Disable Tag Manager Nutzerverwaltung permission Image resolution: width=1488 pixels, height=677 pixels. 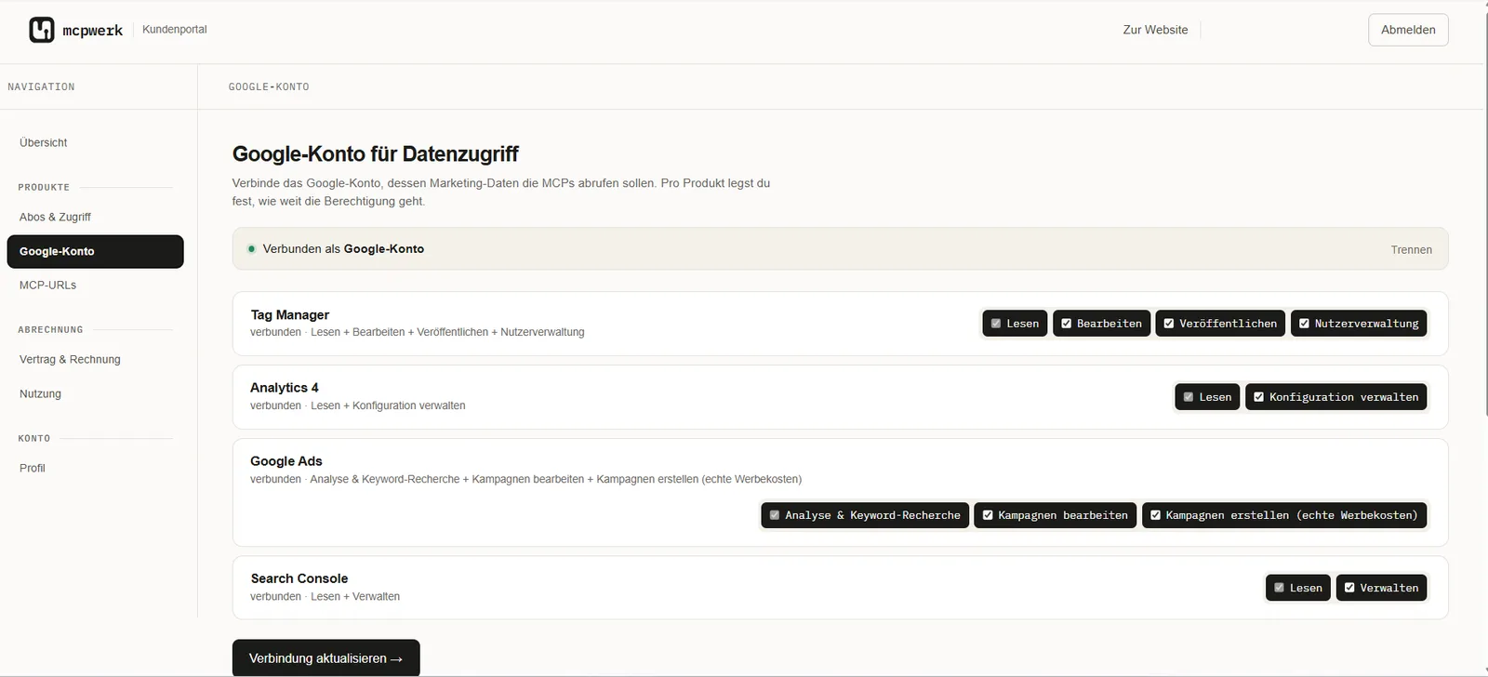[1304, 324]
